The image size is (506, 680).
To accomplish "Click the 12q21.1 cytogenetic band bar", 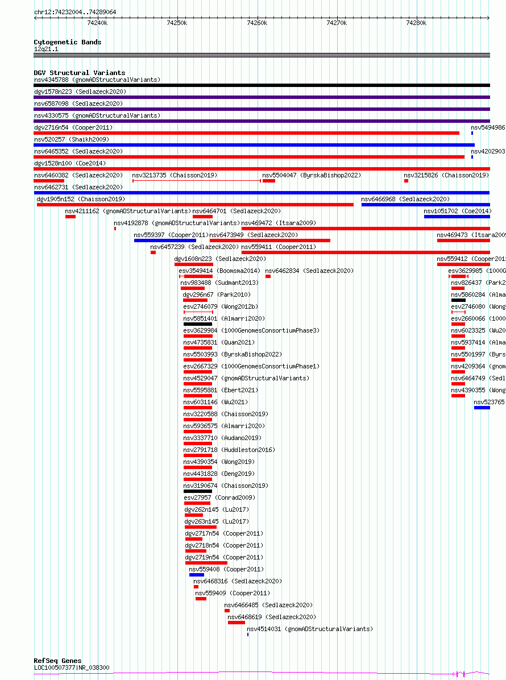I will 262,55.
